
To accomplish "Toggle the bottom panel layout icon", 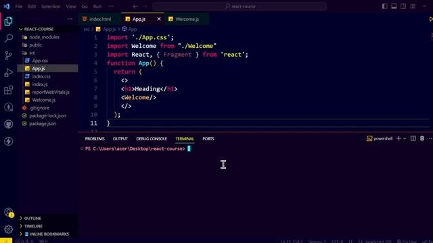I will 394,6.
